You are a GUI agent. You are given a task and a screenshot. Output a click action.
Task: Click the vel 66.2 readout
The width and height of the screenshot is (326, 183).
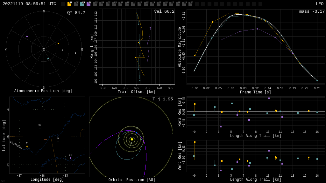pos(164,11)
